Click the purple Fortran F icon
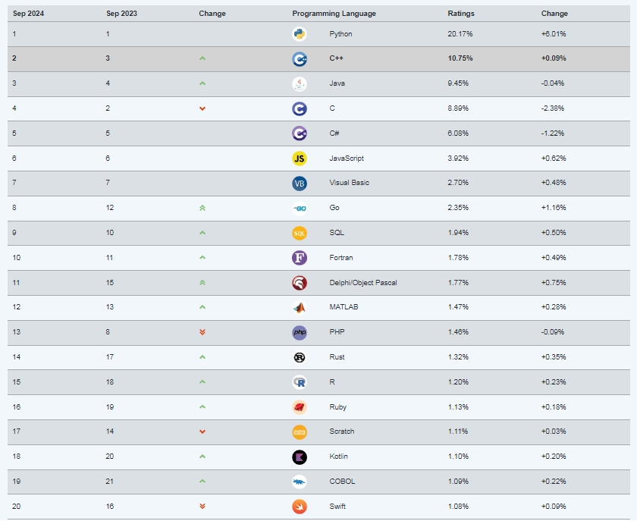 (x=300, y=258)
